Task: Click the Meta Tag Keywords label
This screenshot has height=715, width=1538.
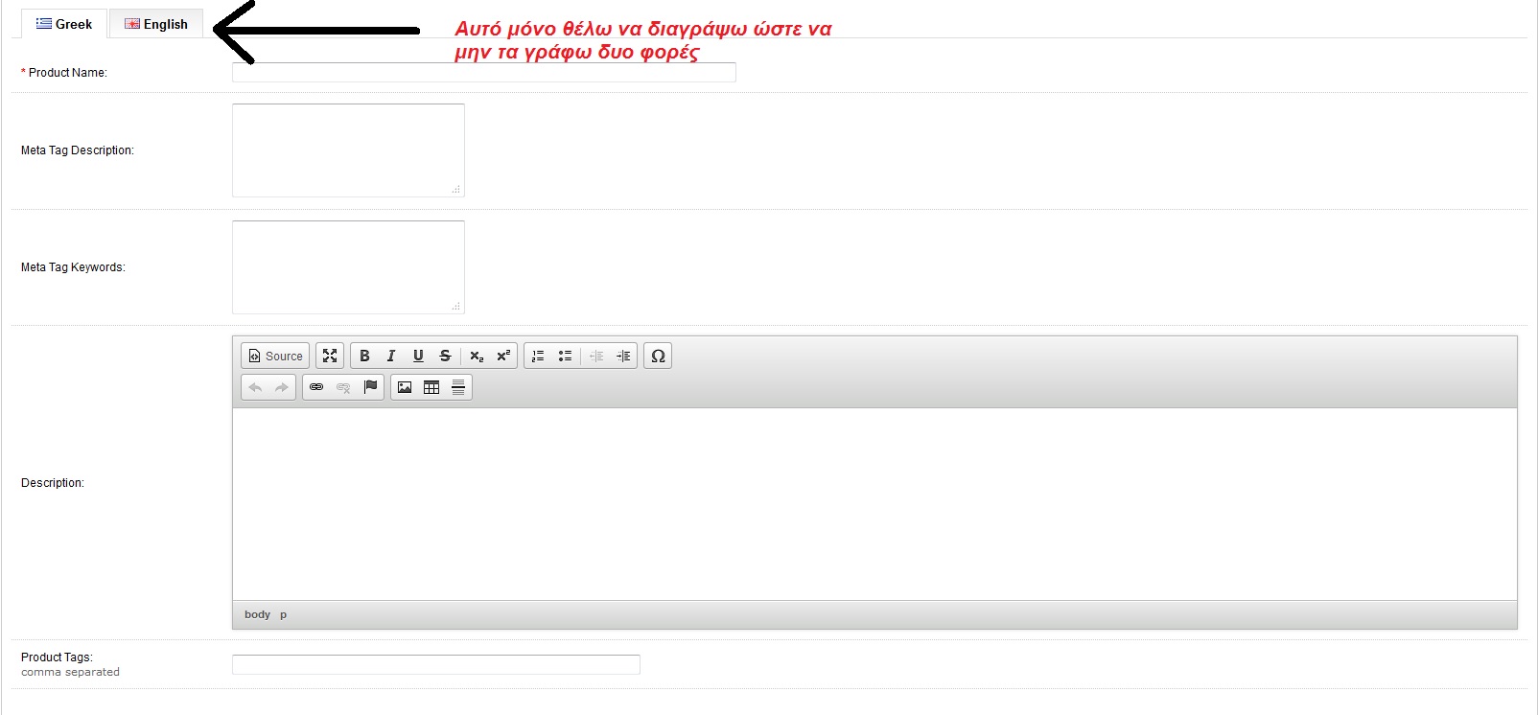Action: point(73,267)
